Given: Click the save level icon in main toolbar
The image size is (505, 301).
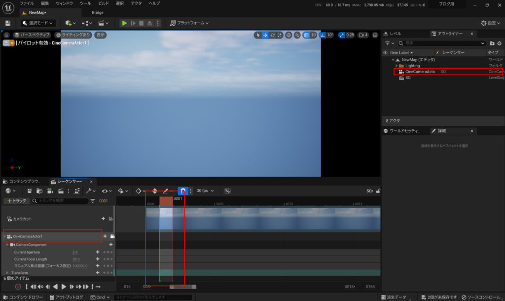Looking at the screenshot, I should click(x=8, y=23).
